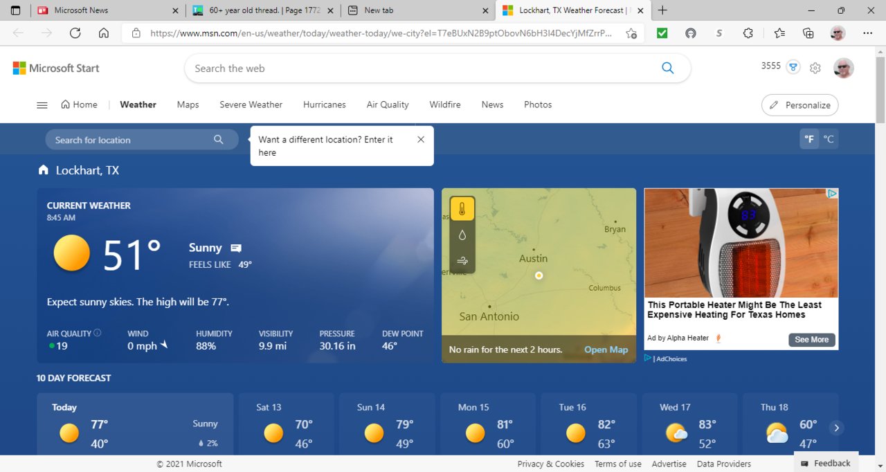Click the See More ad button
The height and width of the screenshot is (472, 886).
click(x=812, y=339)
